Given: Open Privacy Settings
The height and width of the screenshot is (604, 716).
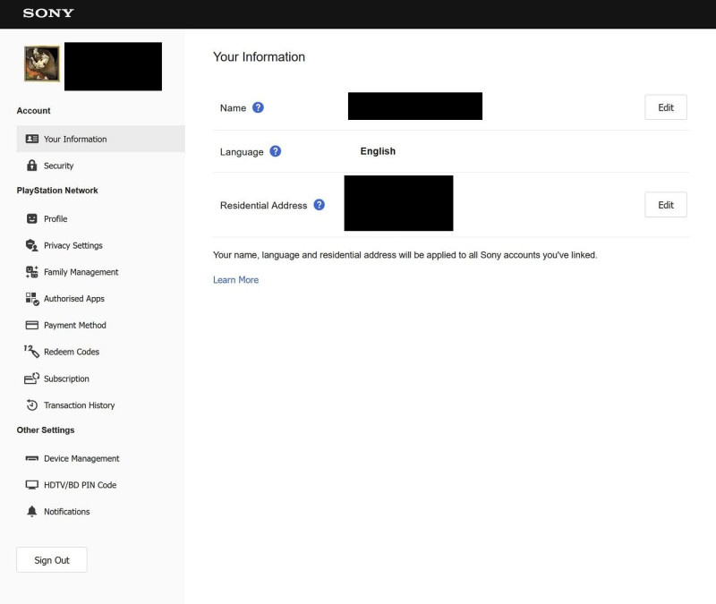Looking at the screenshot, I should [x=101, y=245].
